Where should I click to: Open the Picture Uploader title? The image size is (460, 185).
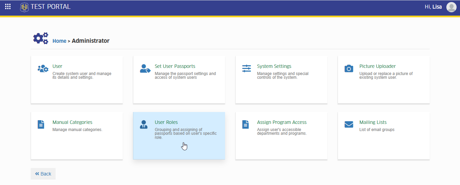tap(377, 66)
